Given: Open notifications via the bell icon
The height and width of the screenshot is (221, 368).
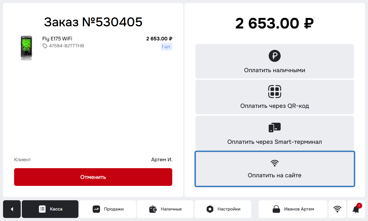Looking at the screenshot, I should pyautogui.click(x=356, y=209).
